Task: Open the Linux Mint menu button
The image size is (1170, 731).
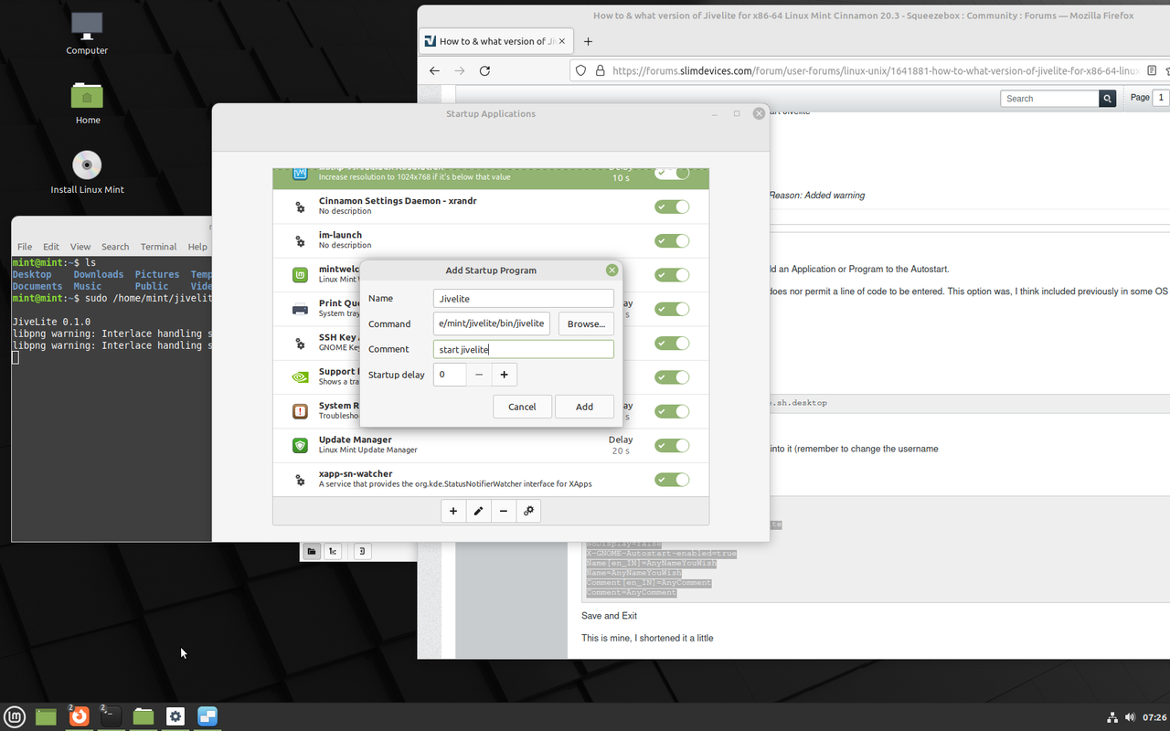Action: [x=14, y=716]
